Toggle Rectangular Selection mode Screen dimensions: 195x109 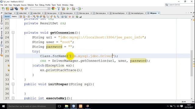(48, 17)
